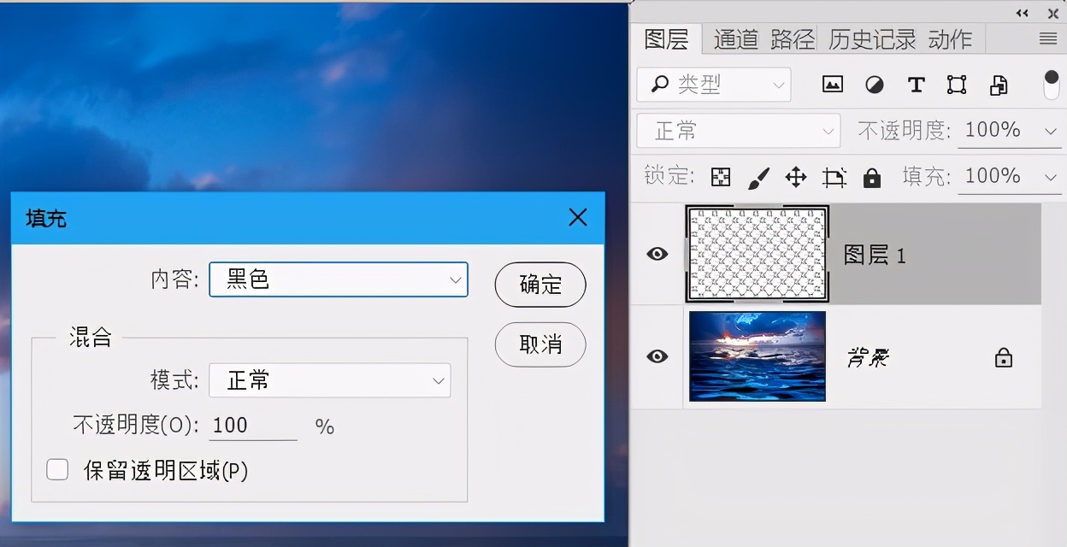Viewport: 1067px width, 547px height.
Task: Expand the 填充 100% slider dropdown
Action: (1051, 178)
